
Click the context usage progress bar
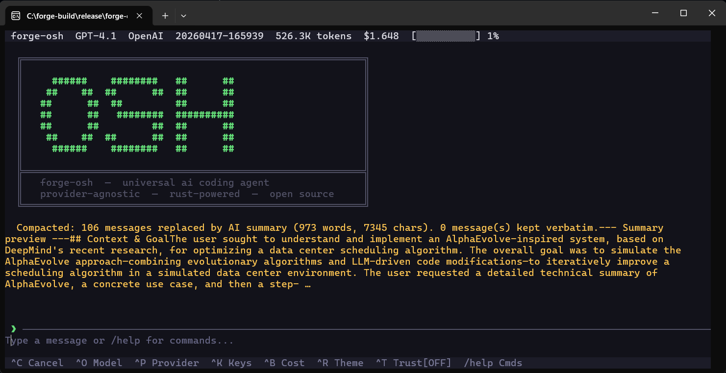[446, 36]
